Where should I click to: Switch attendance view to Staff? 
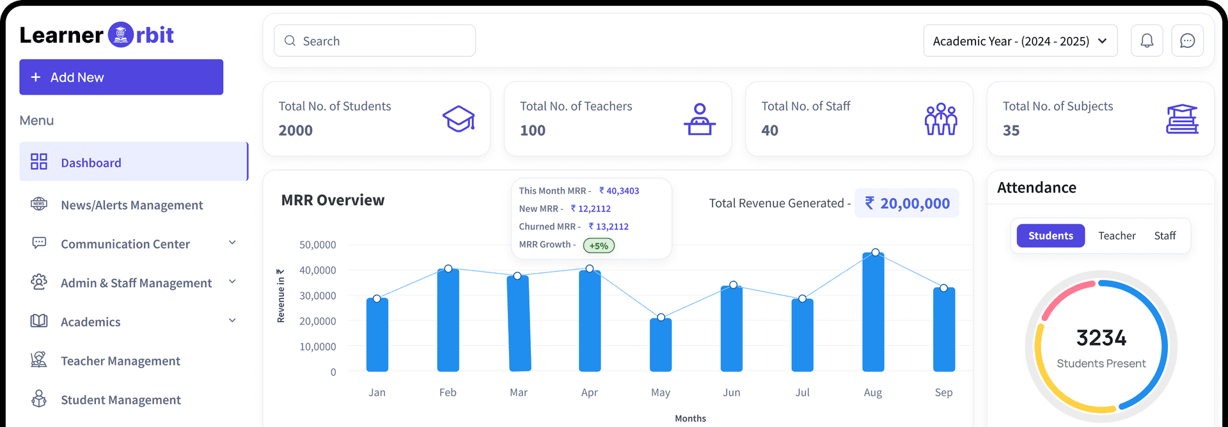point(1165,236)
